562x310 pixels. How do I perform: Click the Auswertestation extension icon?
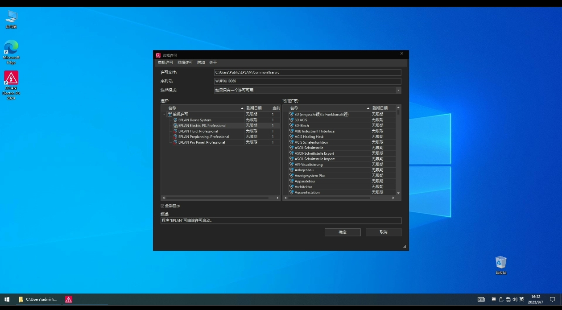click(x=291, y=192)
